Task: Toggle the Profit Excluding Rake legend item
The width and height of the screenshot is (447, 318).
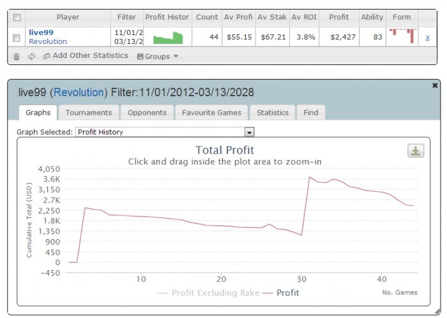Action: tap(208, 293)
